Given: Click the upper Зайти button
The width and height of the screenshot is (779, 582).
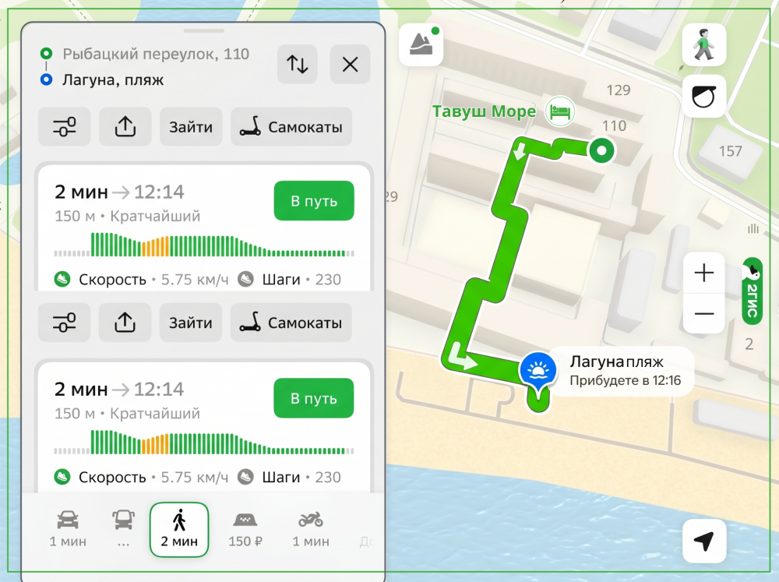Looking at the screenshot, I should pos(191,127).
